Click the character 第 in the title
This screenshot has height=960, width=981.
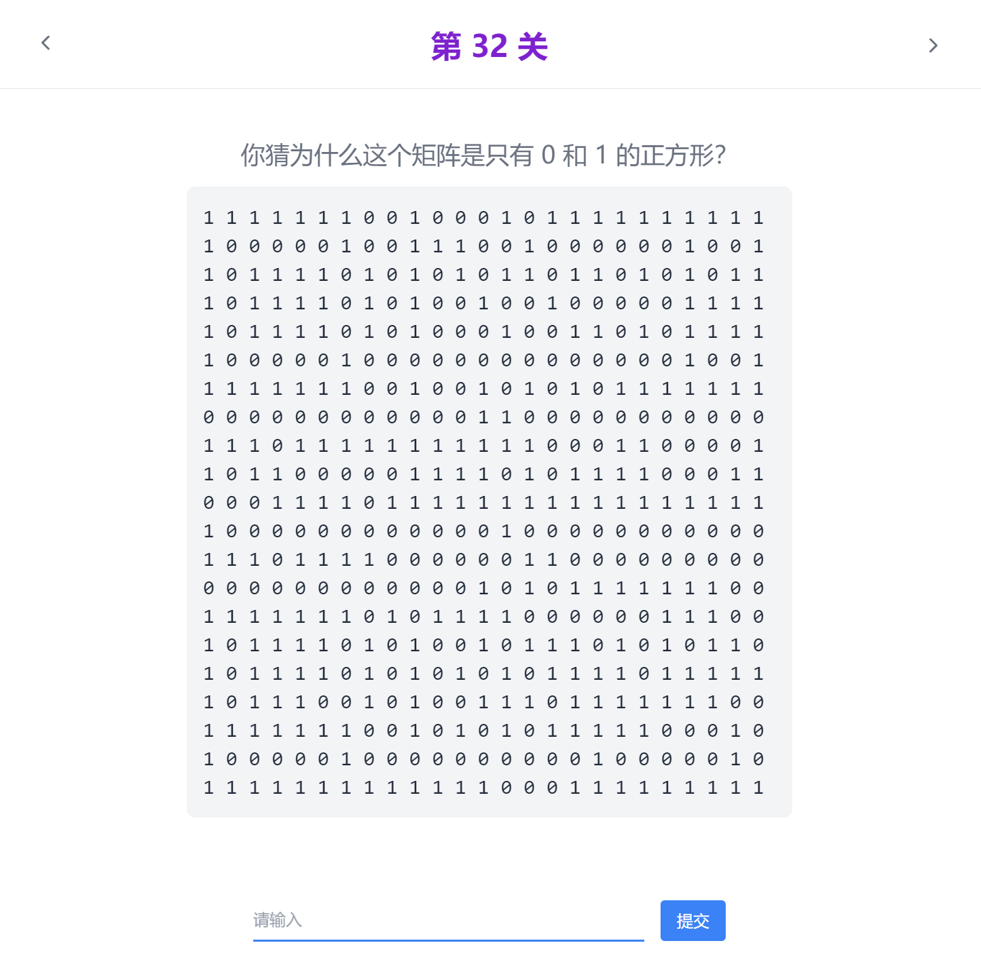[446, 46]
